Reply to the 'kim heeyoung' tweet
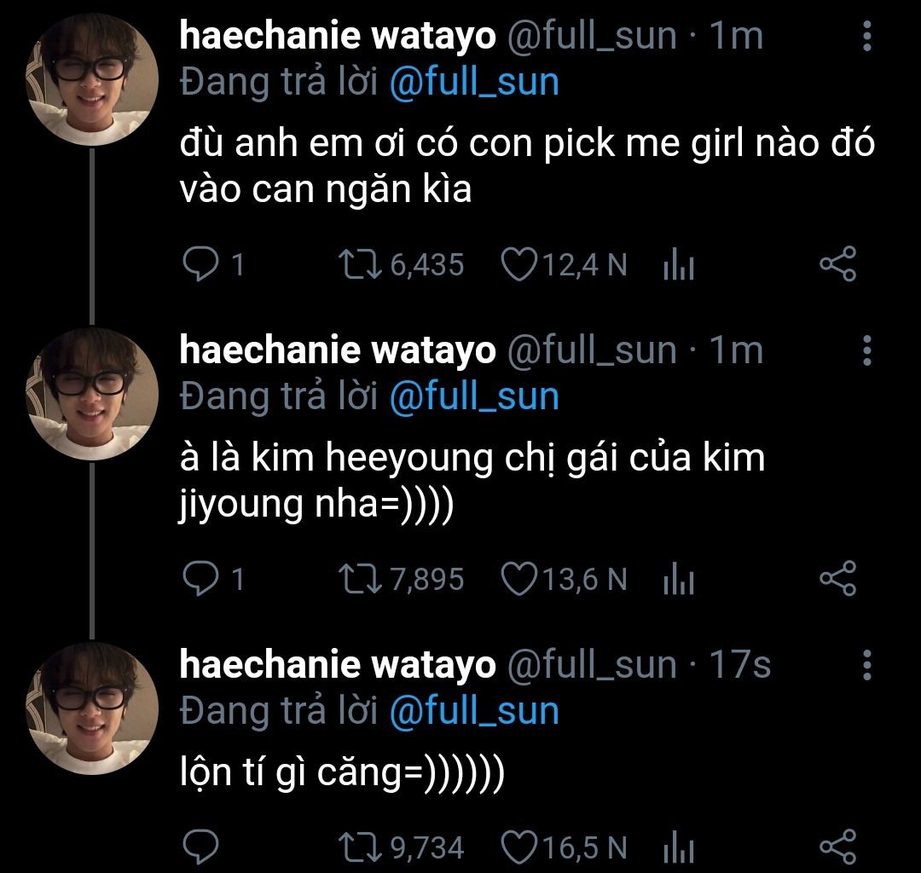Image resolution: width=921 pixels, height=873 pixels. pos(200,580)
